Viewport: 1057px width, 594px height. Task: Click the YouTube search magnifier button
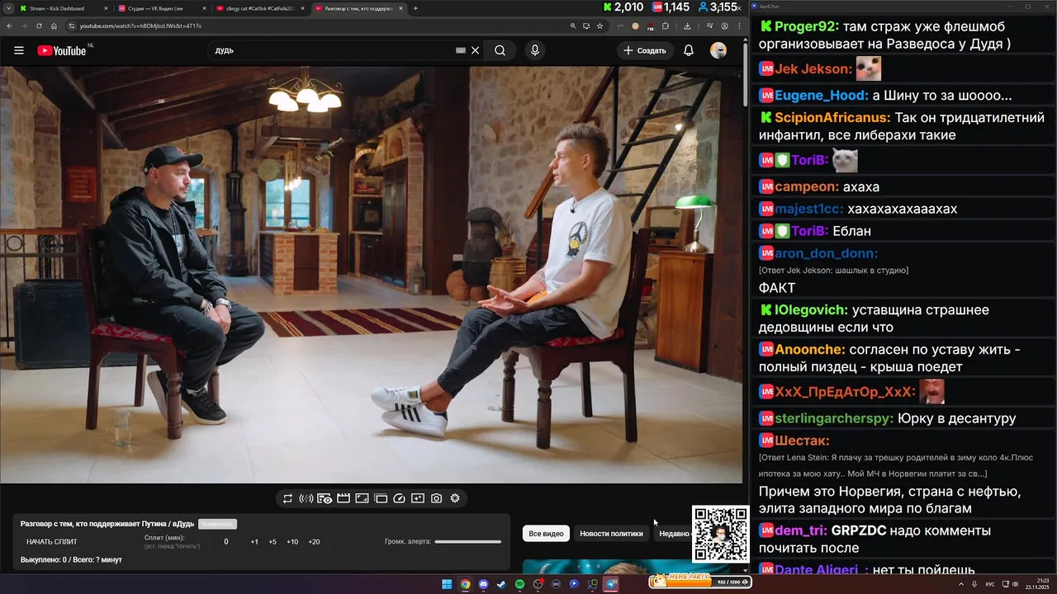pos(500,50)
